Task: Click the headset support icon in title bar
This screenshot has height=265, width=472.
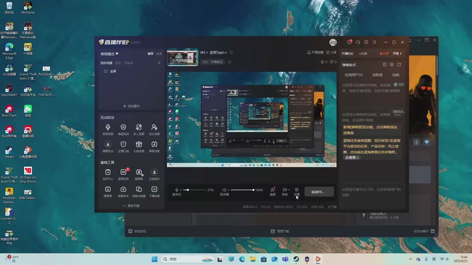Action: click(x=358, y=42)
